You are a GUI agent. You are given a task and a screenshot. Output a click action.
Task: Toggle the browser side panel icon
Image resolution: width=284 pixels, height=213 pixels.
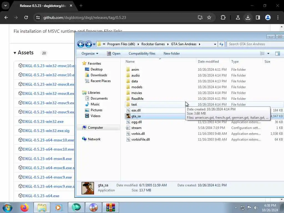point(258,17)
